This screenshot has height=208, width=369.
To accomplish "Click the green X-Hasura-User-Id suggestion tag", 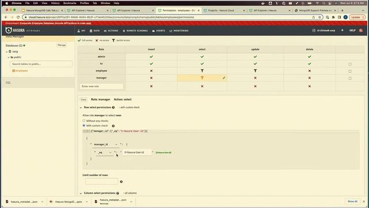I will tap(164, 153).
